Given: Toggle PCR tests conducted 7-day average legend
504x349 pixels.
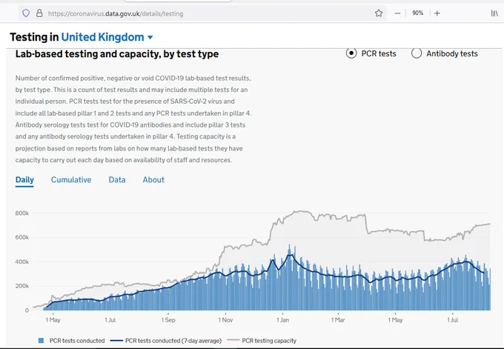Looking at the screenshot, I should (166, 341).
